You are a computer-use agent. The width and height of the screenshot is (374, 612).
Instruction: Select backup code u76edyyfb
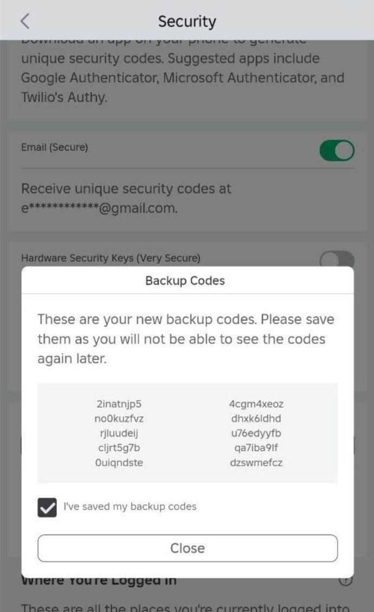tap(256, 433)
